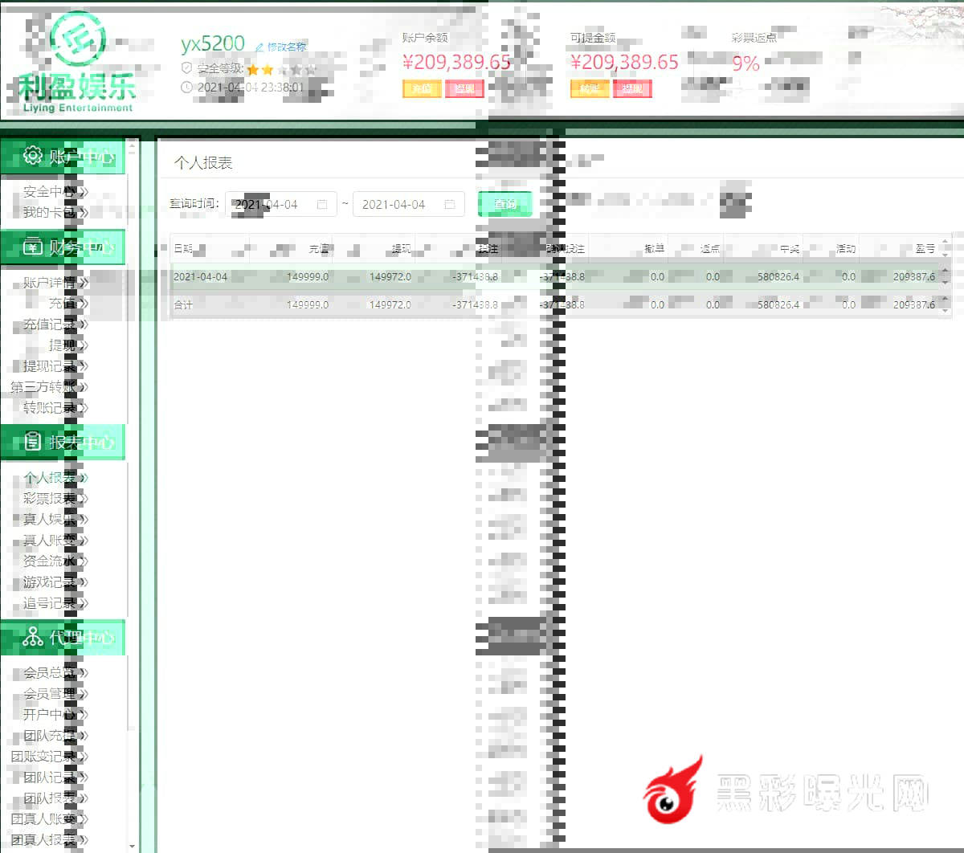
Task: Click yellow 充值 button under 账户余额
Action: (422, 88)
